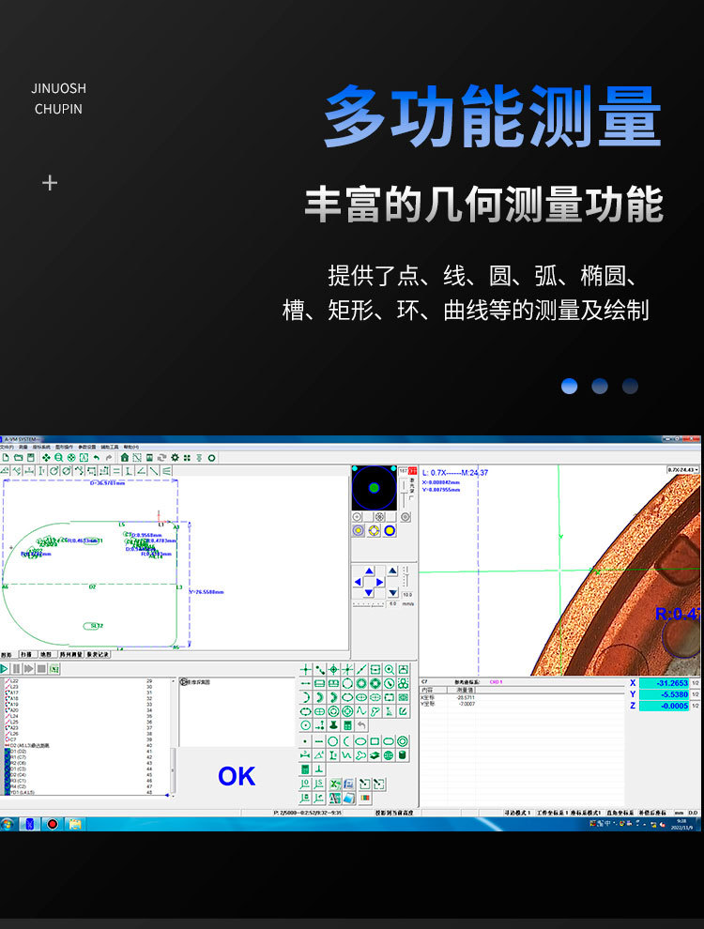Select the cylinder measurement tool icon
This screenshot has height=929, width=704.
pyautogui.click(x=403, y=755)
